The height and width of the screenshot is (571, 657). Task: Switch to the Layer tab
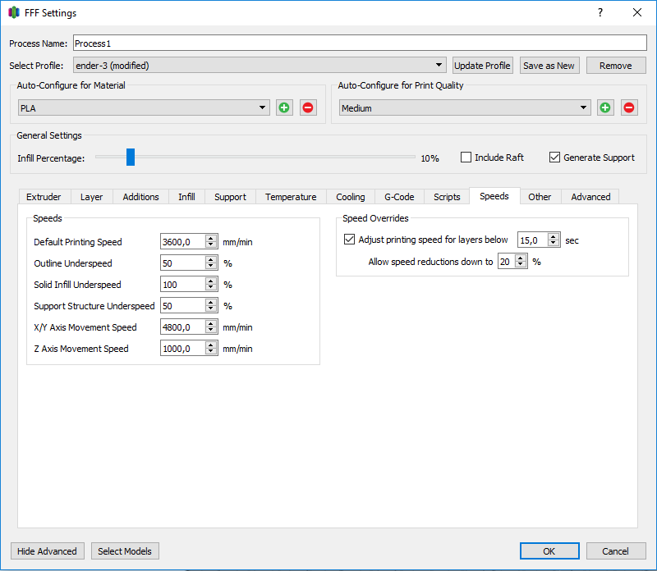click(x=91, y=197)
